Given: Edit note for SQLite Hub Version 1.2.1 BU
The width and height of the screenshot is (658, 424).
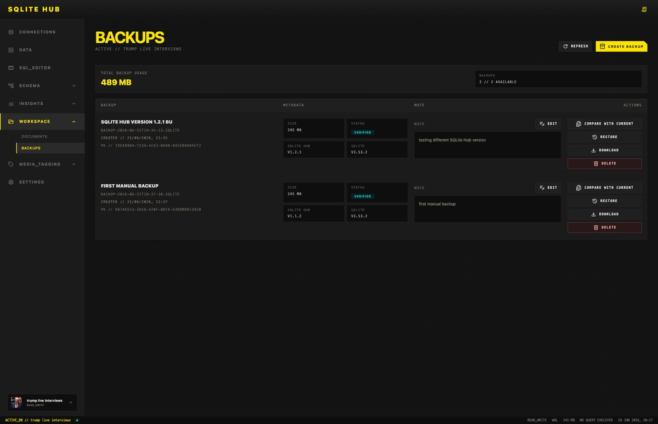Looking at the screenshot, I should pyautogui.click(x=548, y=124).
